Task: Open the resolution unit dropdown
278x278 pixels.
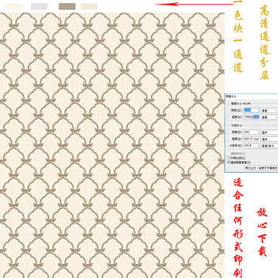Action: point(270,145)
